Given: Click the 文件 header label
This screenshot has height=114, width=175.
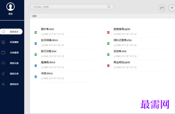Looking at the screenshot, I should [x=34, y=16].
